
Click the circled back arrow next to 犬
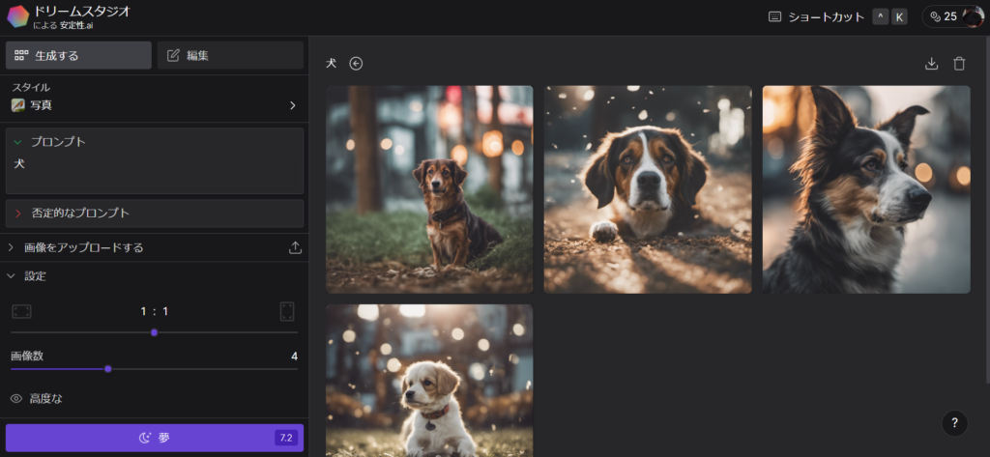356,64
